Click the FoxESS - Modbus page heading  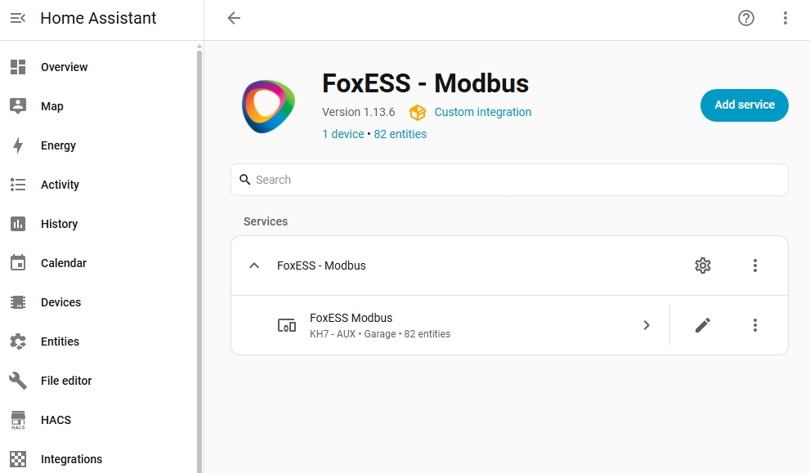pyautogui.click(x=426, y=83)
